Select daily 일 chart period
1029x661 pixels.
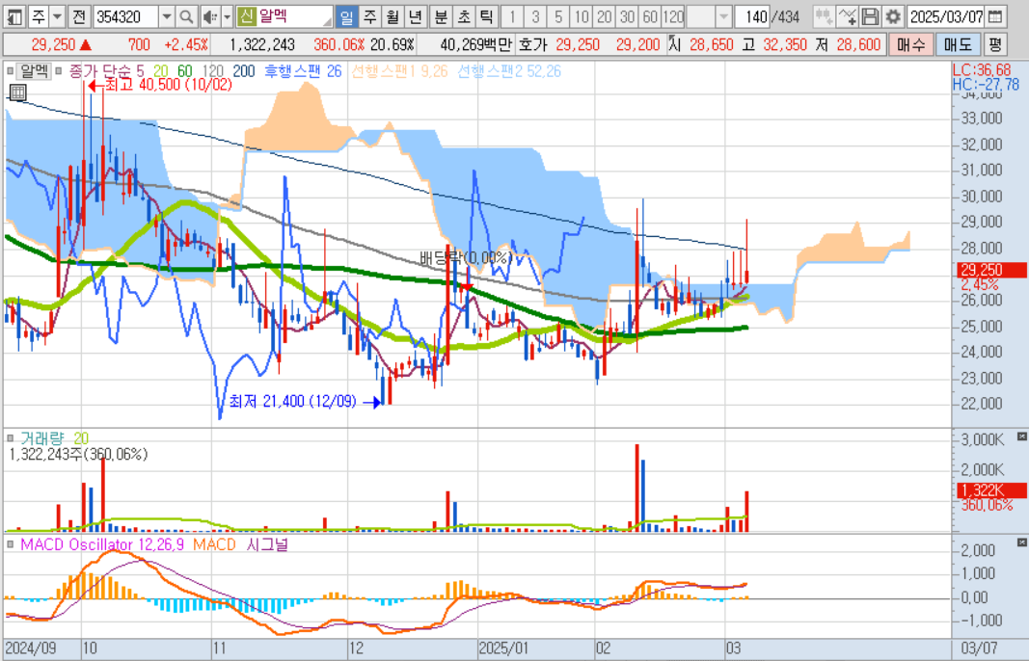(346, 16)
